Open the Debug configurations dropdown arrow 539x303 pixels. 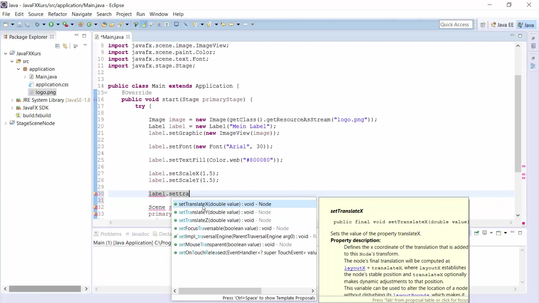(x=44, y=24)
